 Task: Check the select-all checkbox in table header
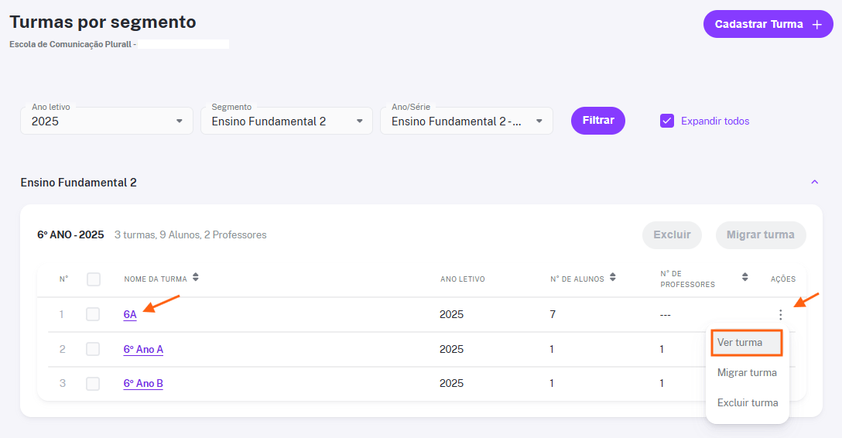pyautogui.click(x=94, y=279)
